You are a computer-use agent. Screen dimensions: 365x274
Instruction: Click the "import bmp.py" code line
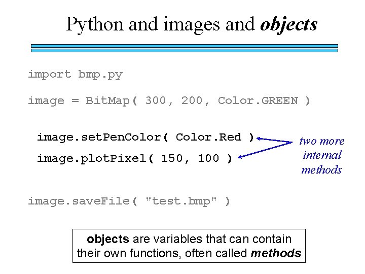point(75,75)
